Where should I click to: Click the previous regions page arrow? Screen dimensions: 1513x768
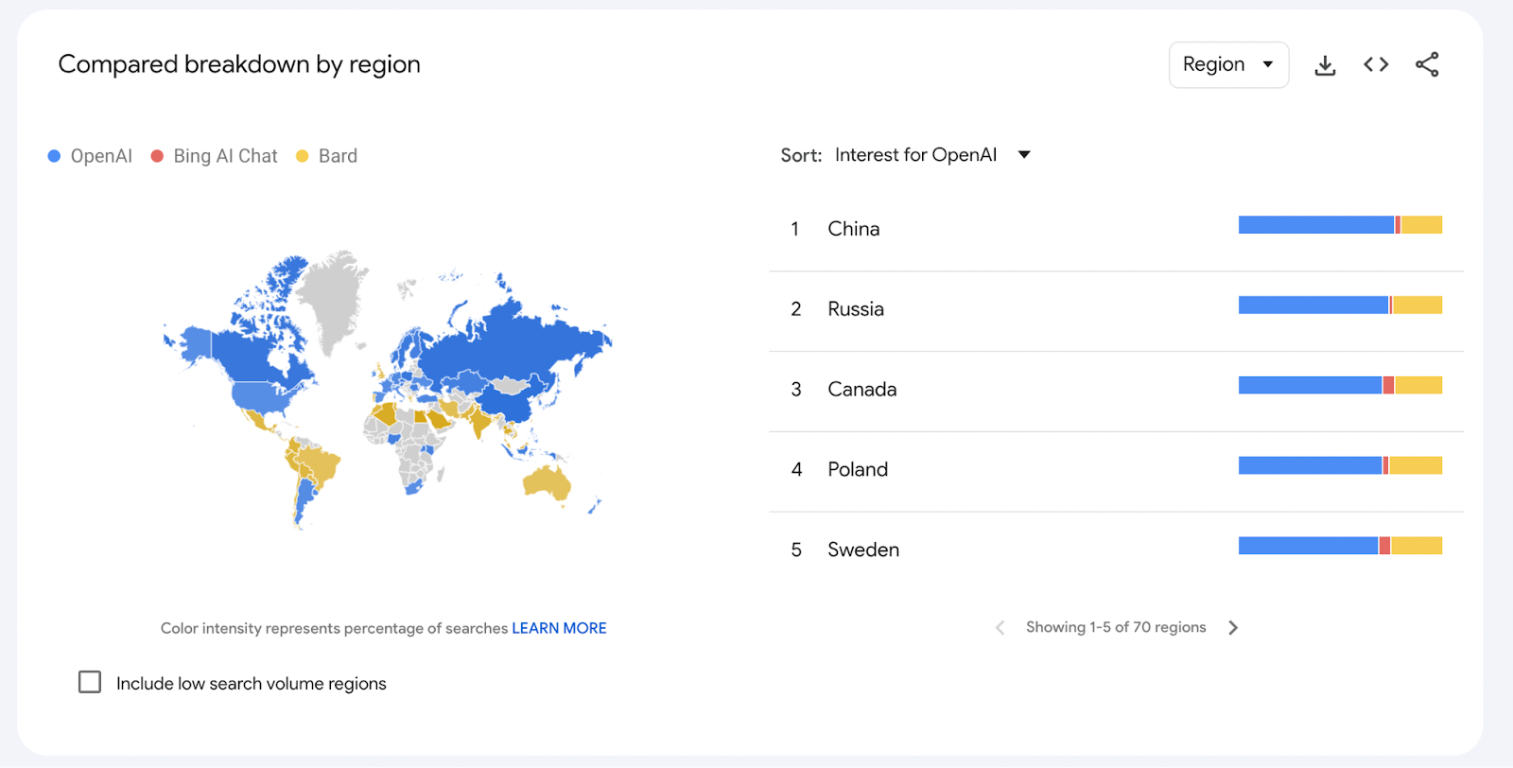click(1000, 628)
